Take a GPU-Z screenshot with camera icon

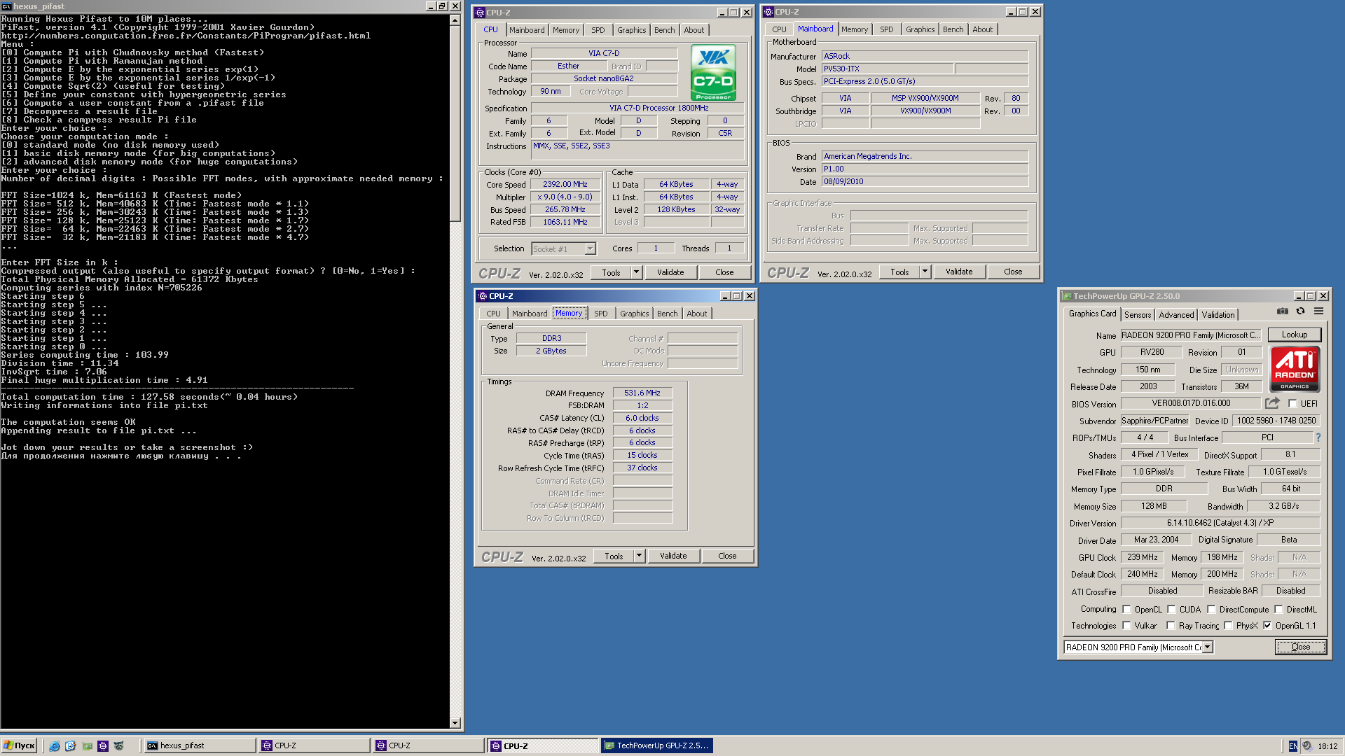pos(1282,311)
